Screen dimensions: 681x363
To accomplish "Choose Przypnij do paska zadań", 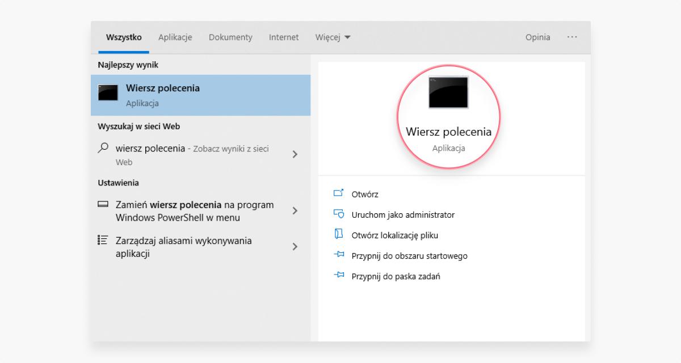I will click(396, 276).
